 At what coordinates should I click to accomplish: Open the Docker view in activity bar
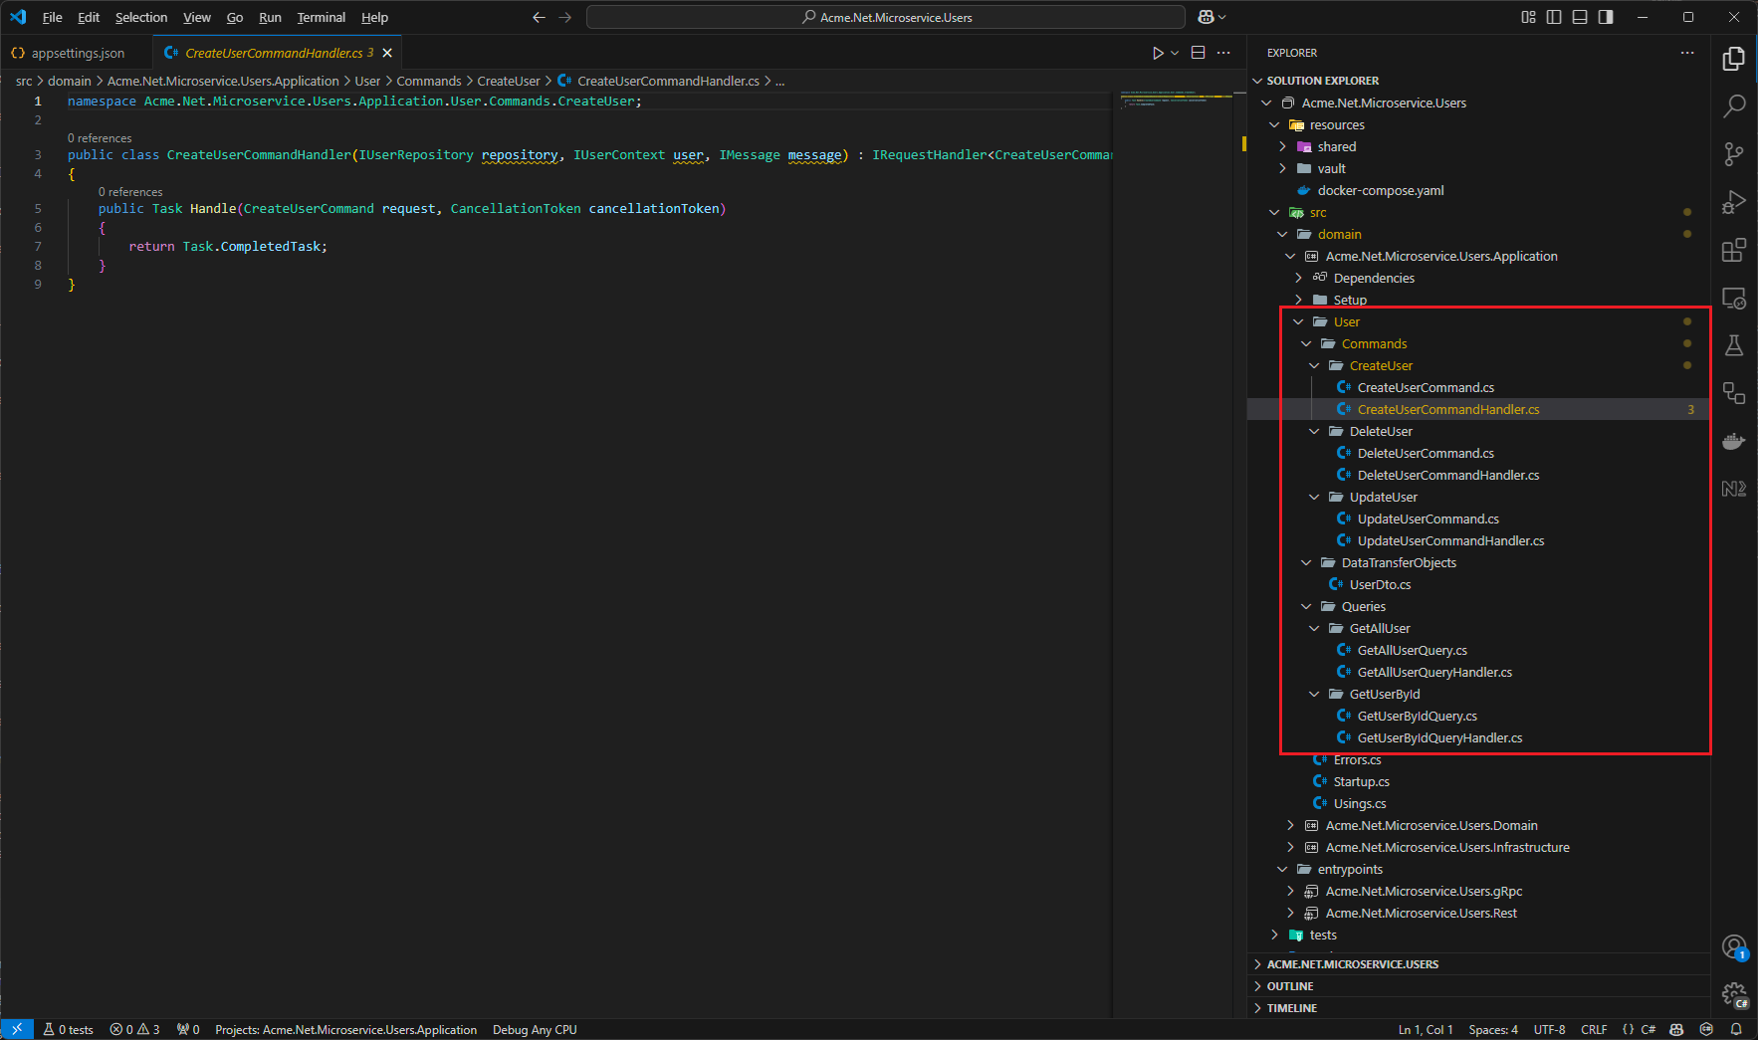[1733, 441]
